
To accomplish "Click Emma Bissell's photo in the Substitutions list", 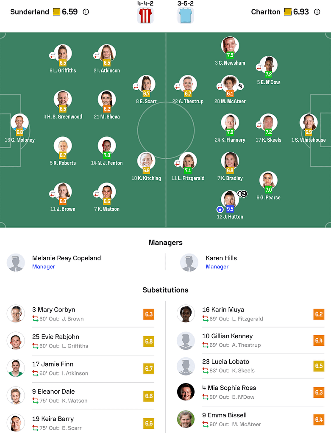I will tap(185, 419).
